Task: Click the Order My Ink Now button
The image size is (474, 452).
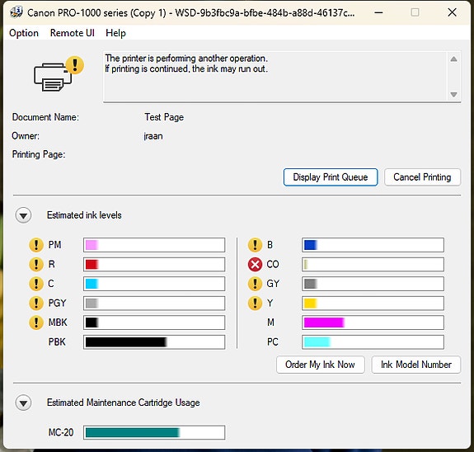Action: pos(320,365)
